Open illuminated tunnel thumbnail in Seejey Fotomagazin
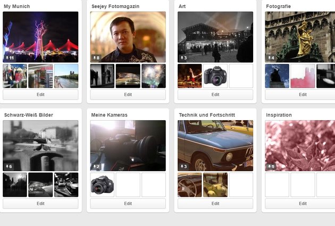 click(128, 76)
